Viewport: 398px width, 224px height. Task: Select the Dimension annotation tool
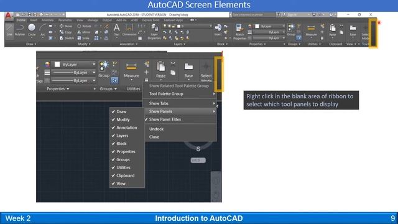point(129,30)
